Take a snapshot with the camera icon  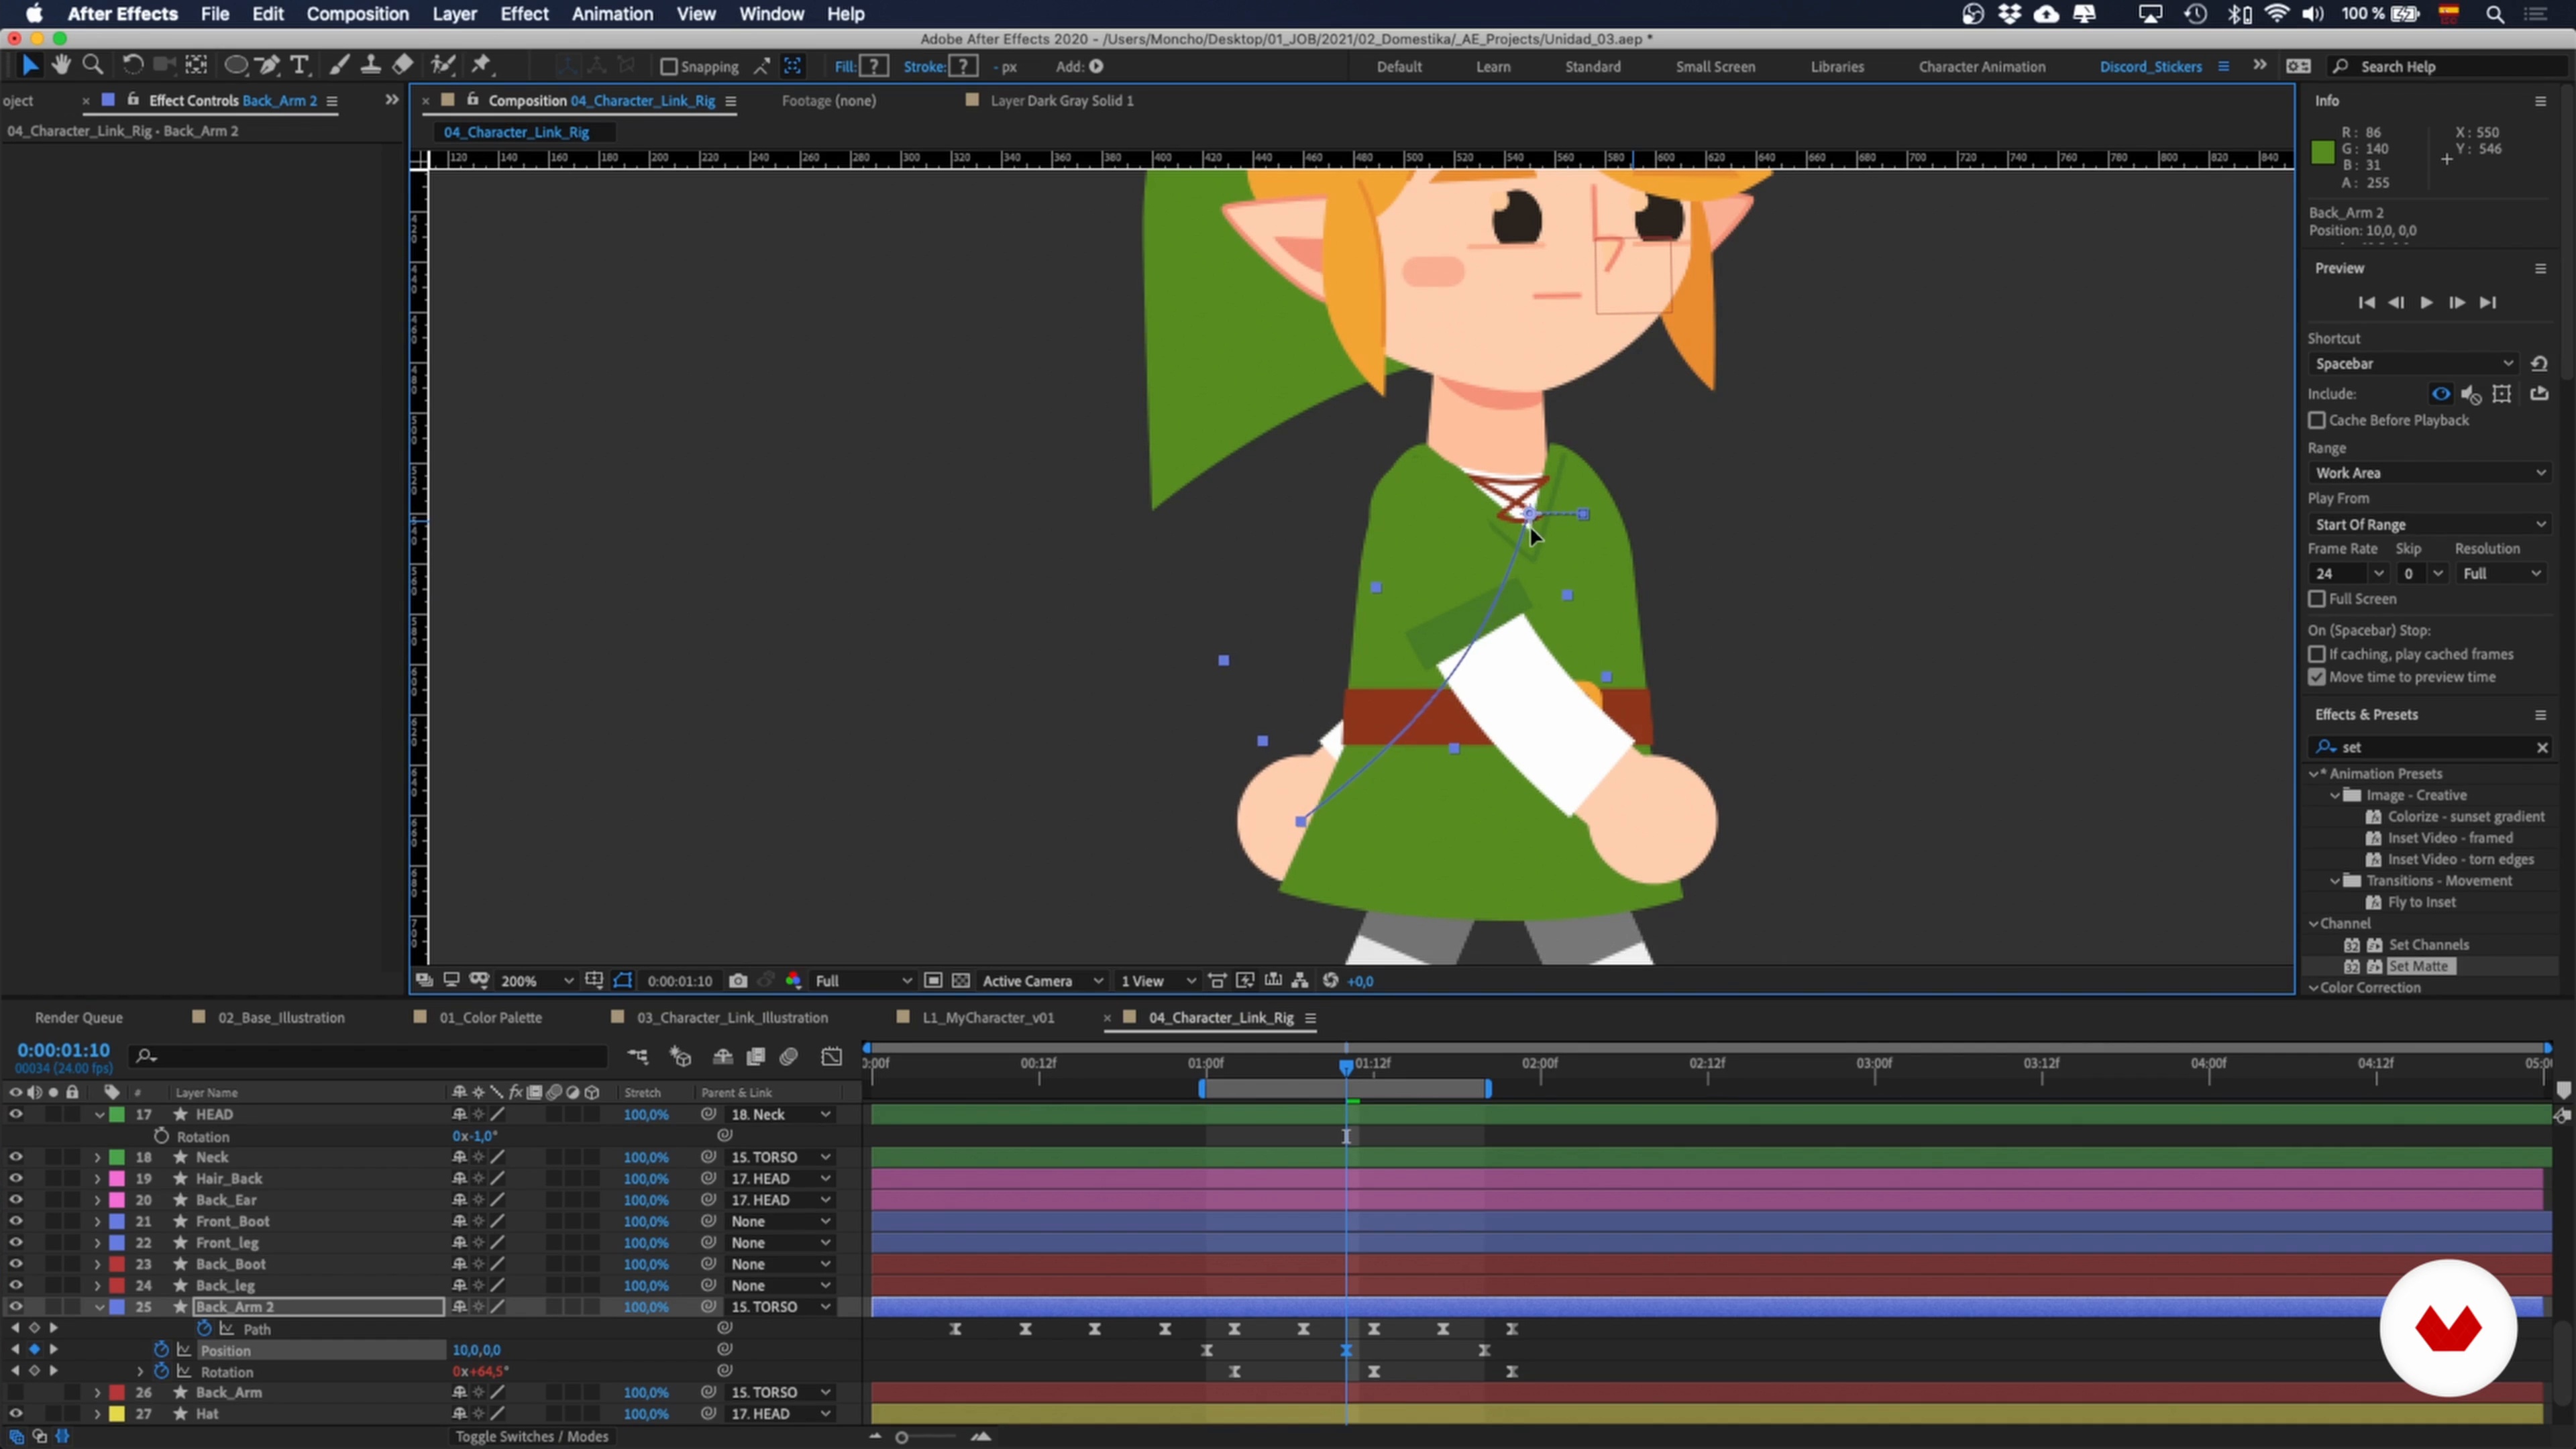738,981
